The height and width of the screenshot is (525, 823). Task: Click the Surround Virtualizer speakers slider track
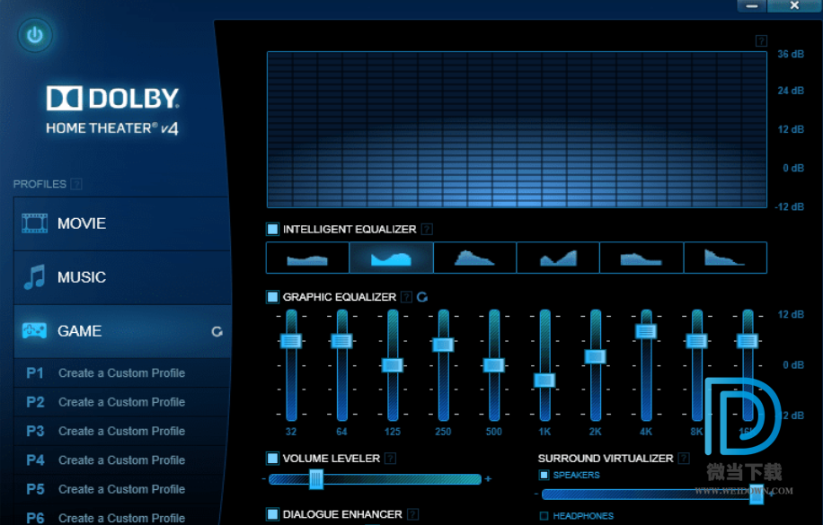coord(652,494)
